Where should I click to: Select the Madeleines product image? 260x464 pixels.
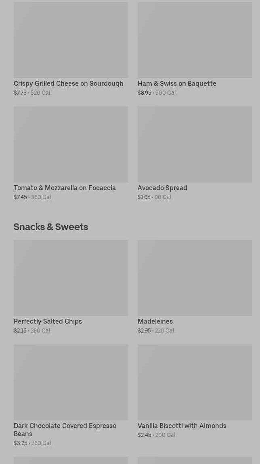click(195, 278)
